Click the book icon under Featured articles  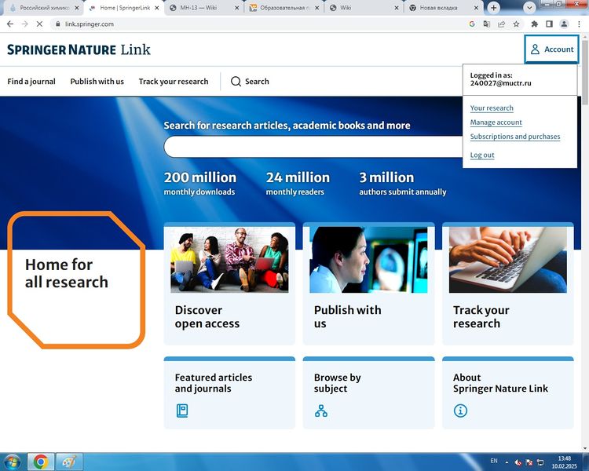coord(182,411)
